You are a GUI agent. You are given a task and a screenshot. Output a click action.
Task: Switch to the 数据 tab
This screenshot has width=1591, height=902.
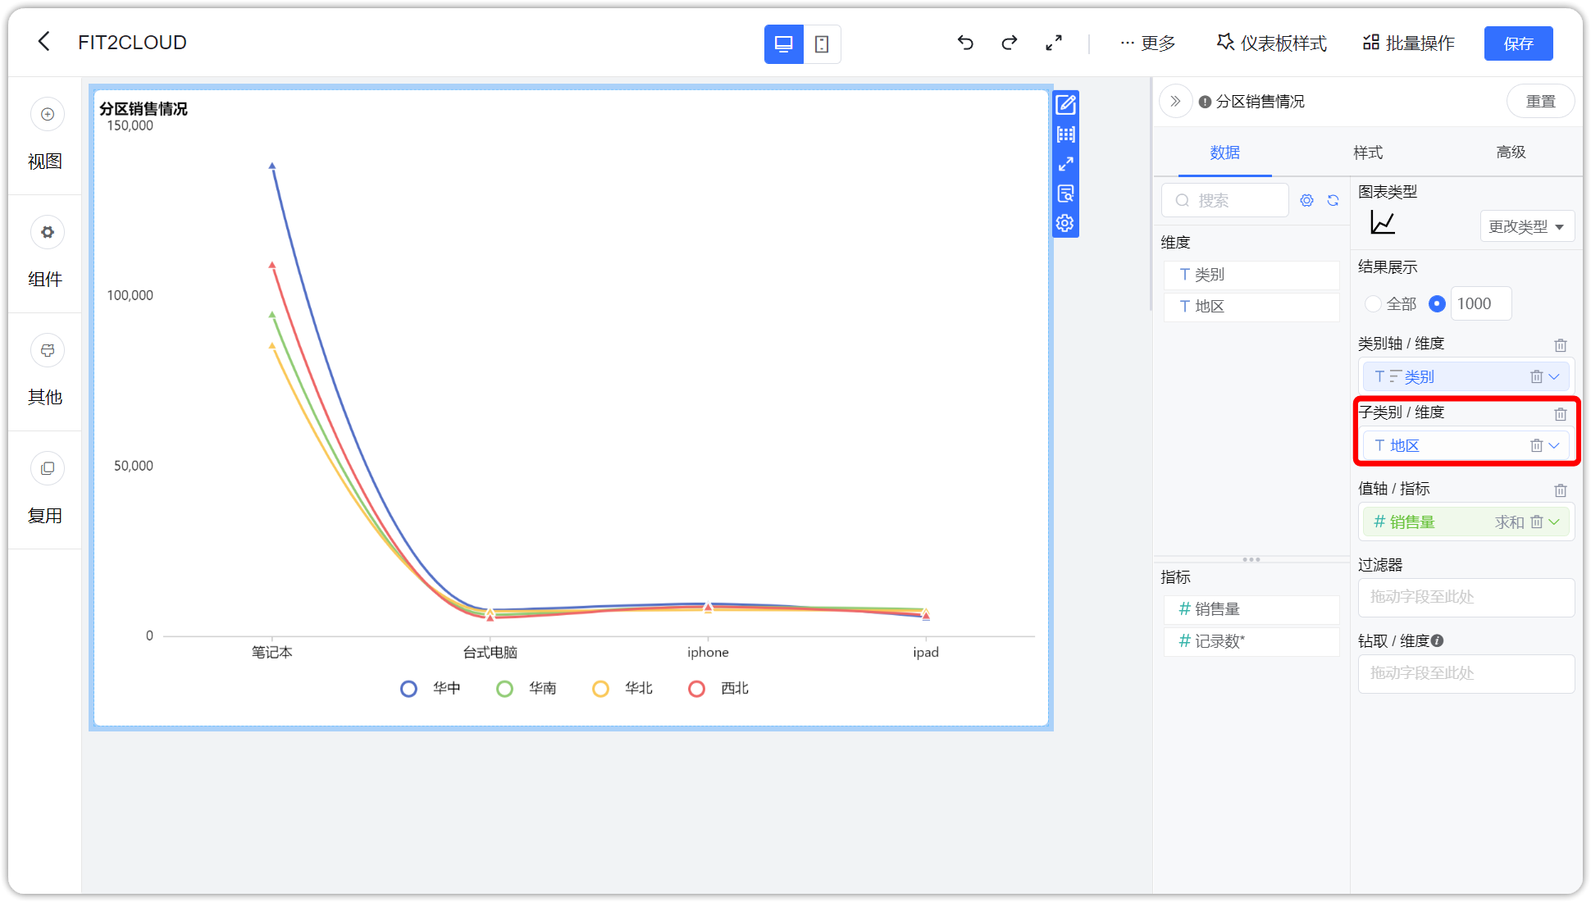(1224, 153)
